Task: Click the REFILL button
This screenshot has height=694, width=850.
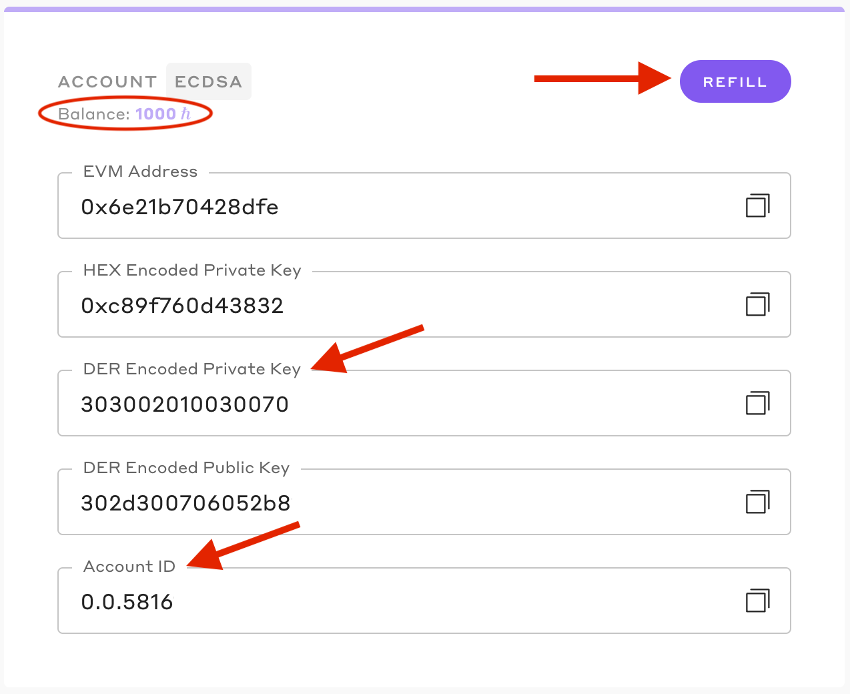Action: click(x=735, y=81)
